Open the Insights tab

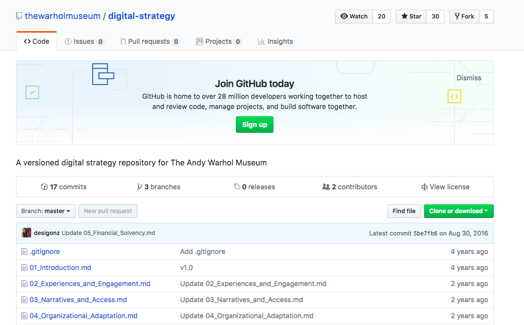[275, 41]
